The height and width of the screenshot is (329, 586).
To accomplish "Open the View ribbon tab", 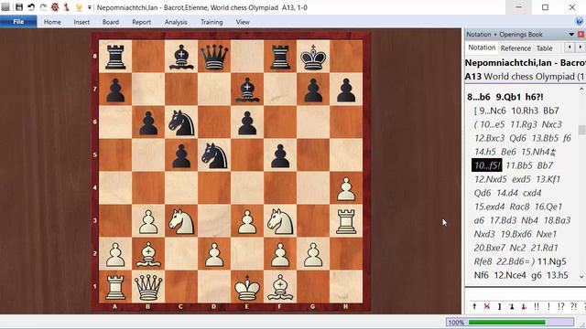I will point(243,22).
